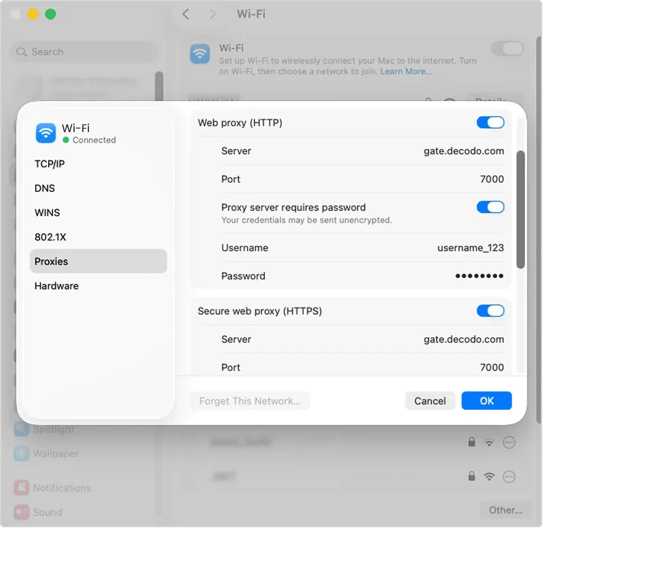
Task: Click the search magnifier icon
Action: click(22, 52)
